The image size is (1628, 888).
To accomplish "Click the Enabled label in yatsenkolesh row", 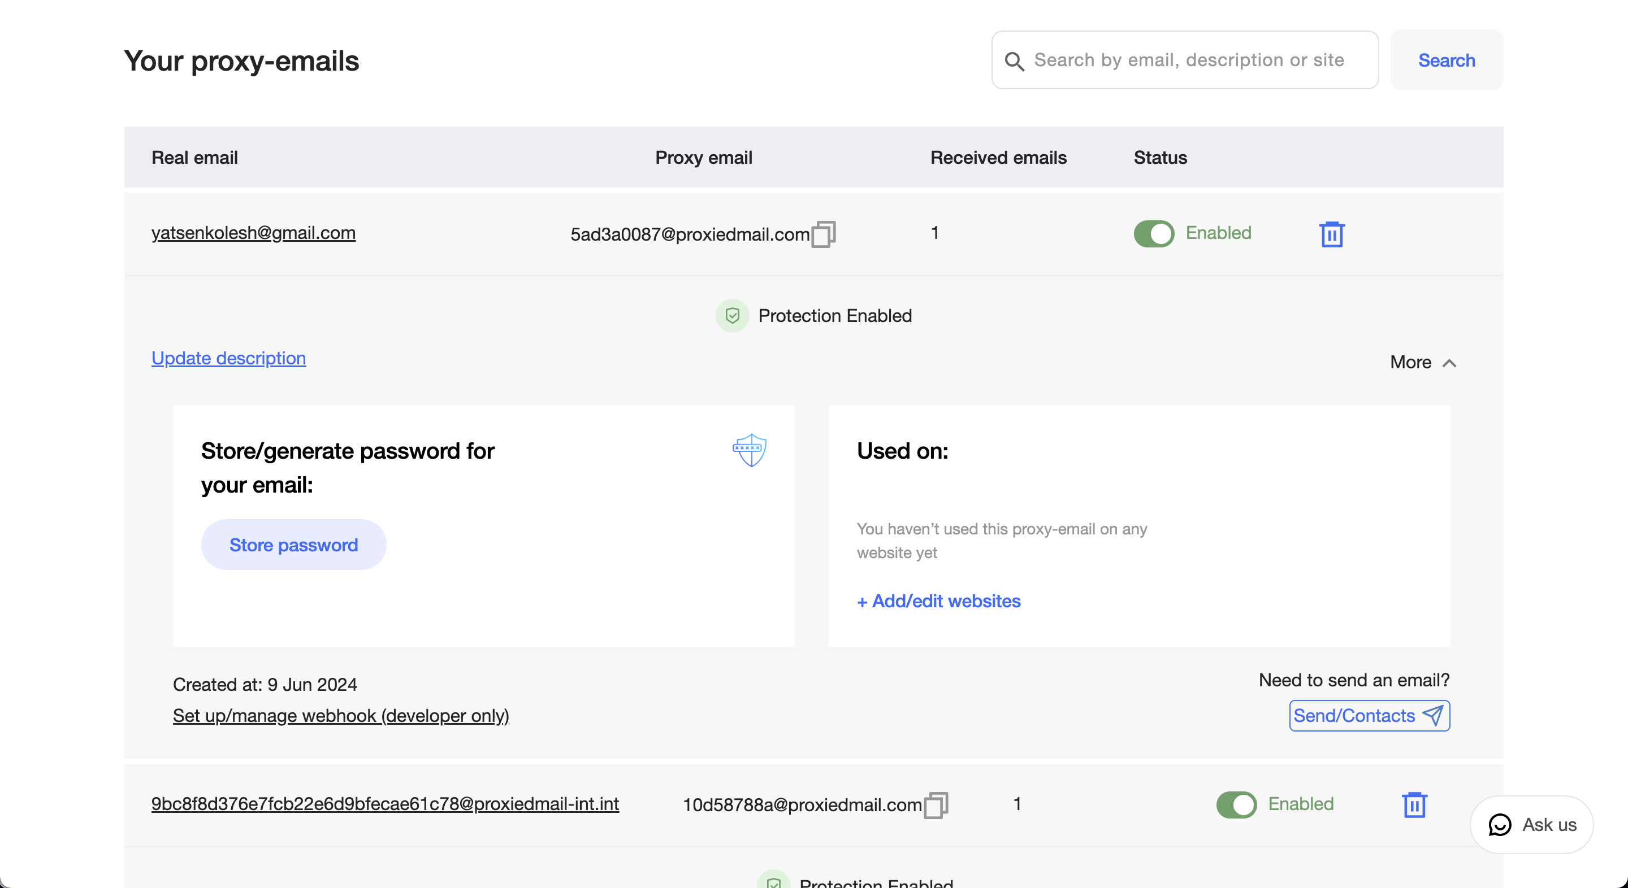I will pos(1219,232).
